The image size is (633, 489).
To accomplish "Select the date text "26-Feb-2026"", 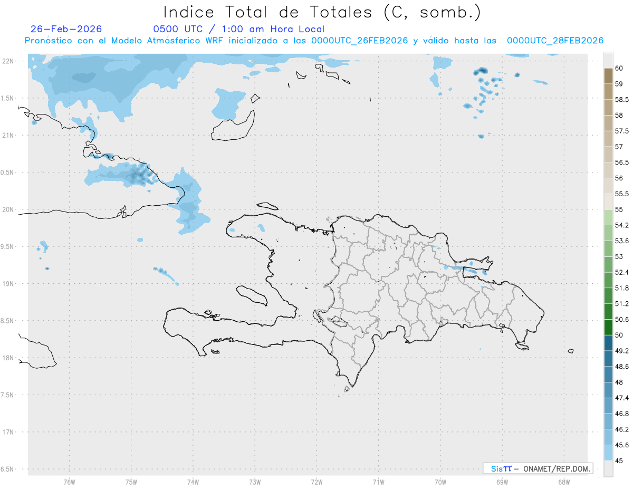I will click(x=66, y=29).
